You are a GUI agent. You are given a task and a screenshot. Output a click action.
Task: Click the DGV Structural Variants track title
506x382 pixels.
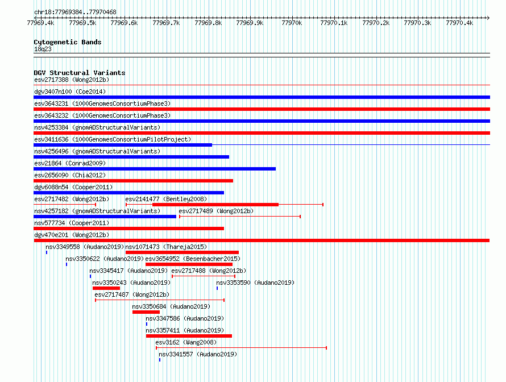tap(80, 73)
